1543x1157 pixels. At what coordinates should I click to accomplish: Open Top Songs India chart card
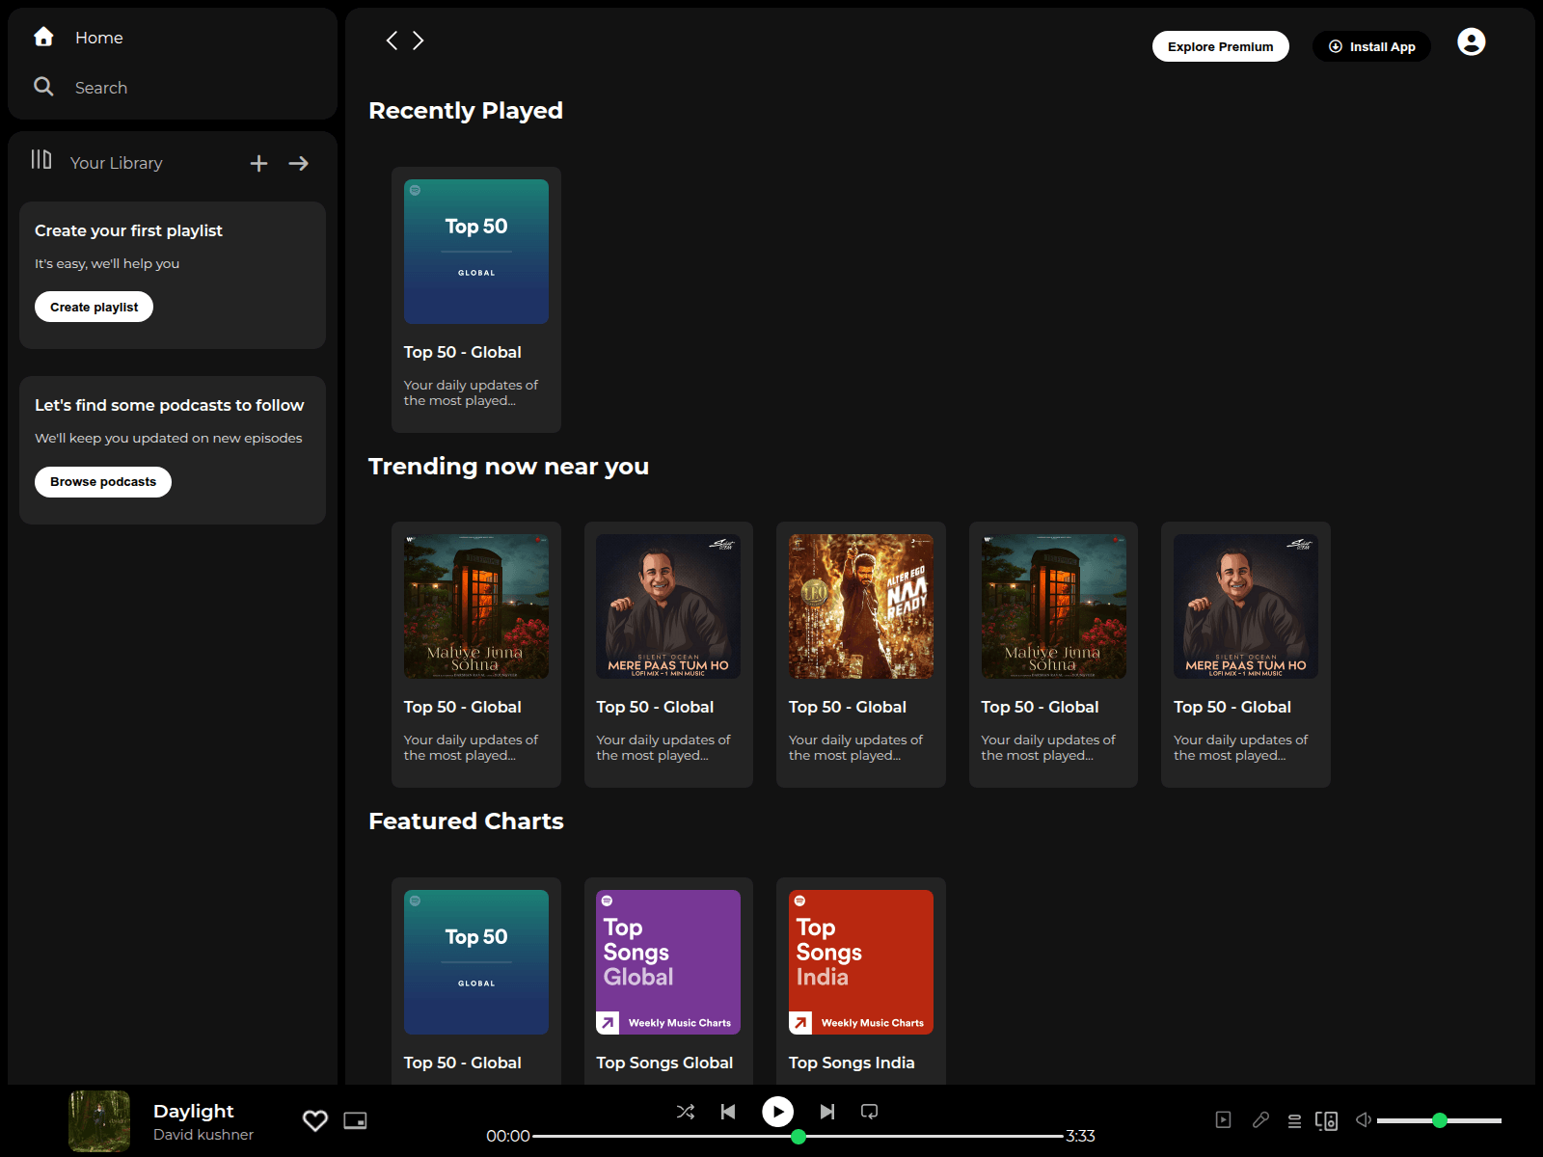coord(860,981)
